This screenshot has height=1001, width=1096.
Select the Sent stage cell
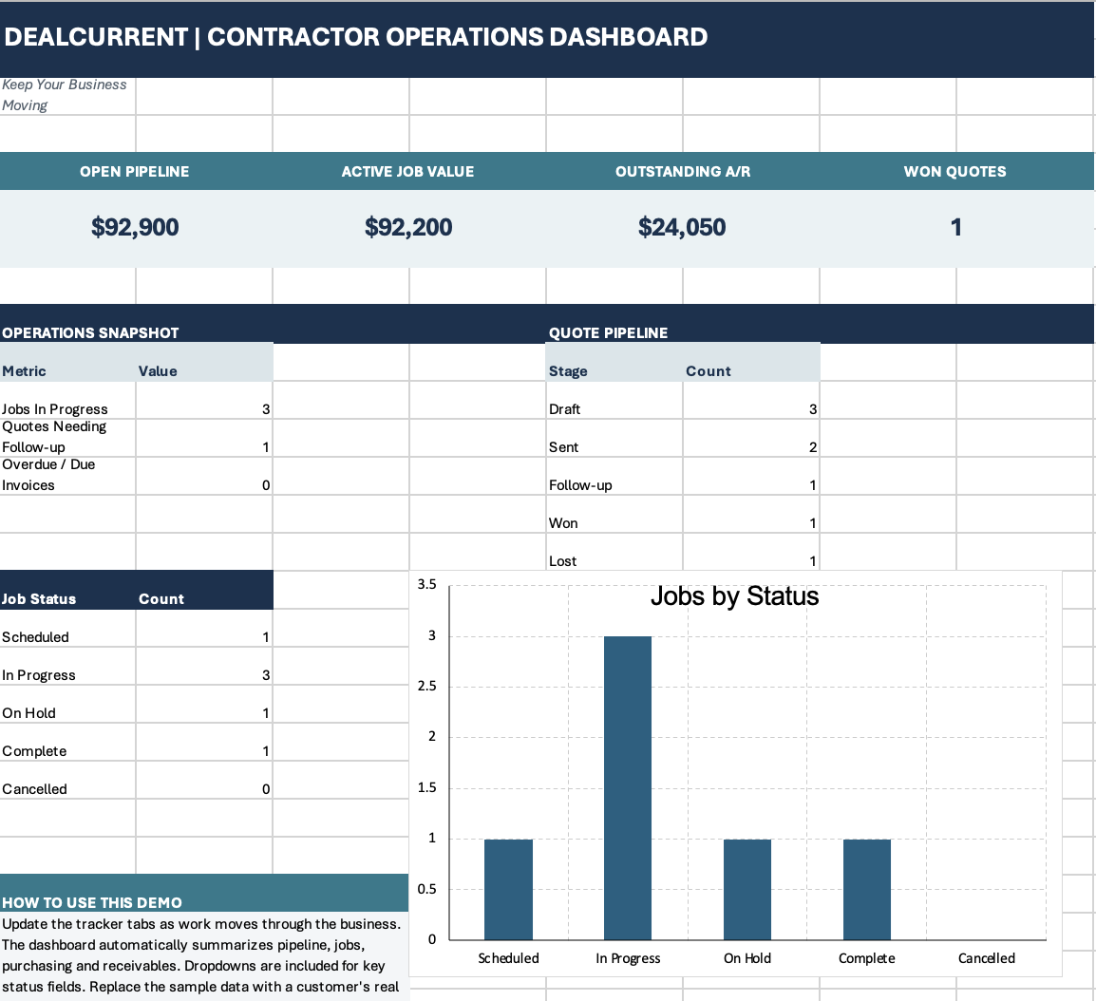point(614,438)
